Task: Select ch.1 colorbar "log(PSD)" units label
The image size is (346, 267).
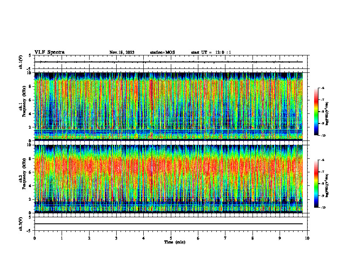Action: 327,114
